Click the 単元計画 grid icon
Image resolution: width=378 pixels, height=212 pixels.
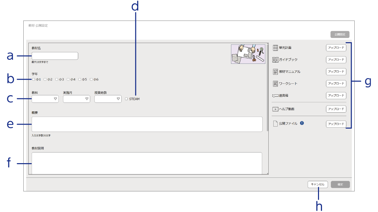coord(275,48)
